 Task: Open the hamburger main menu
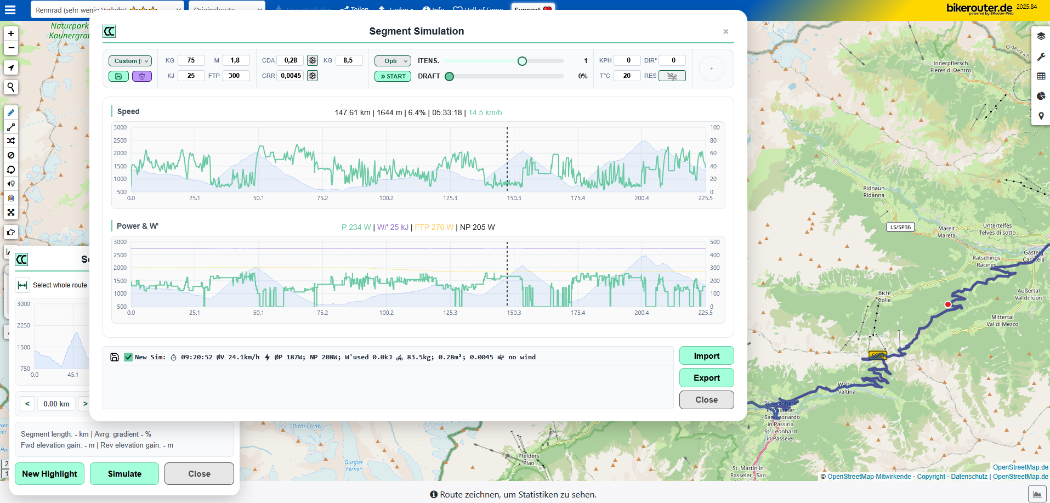coord(10,10)
